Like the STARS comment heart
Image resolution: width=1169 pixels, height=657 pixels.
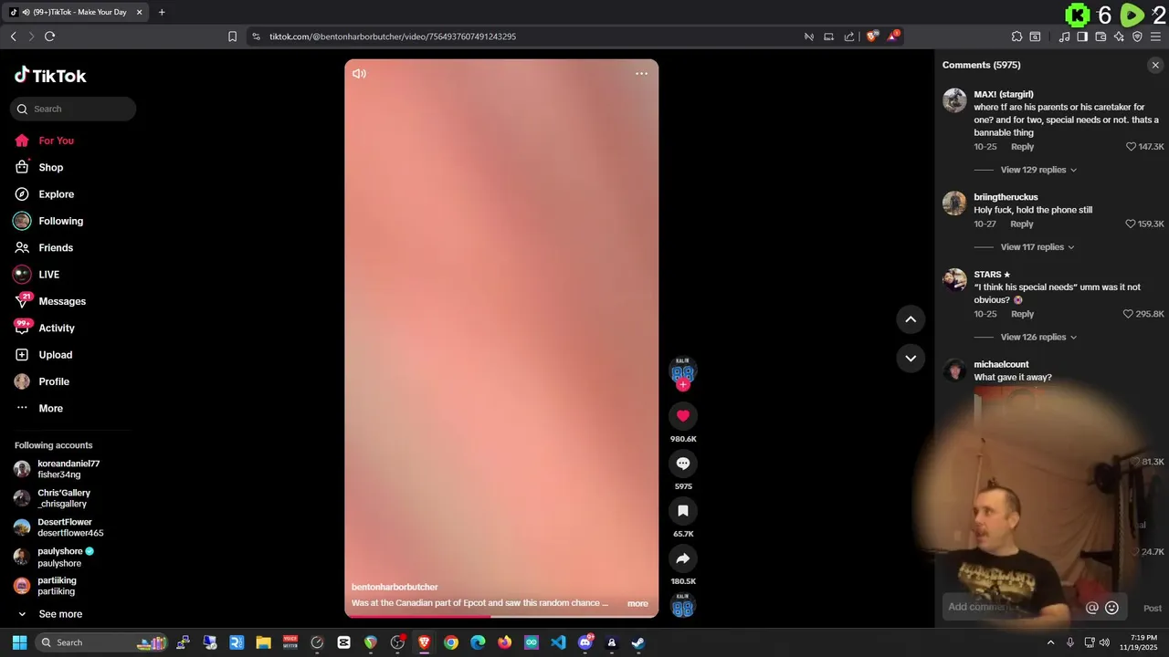[1128, 314]
